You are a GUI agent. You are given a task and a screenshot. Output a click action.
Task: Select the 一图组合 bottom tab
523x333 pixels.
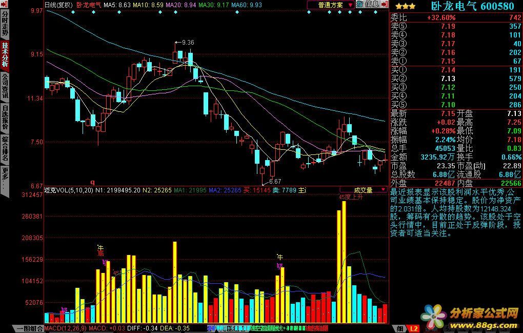coord(30,329)
